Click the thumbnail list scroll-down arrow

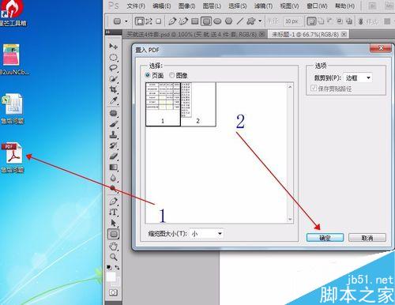click(x=290, y=220)
